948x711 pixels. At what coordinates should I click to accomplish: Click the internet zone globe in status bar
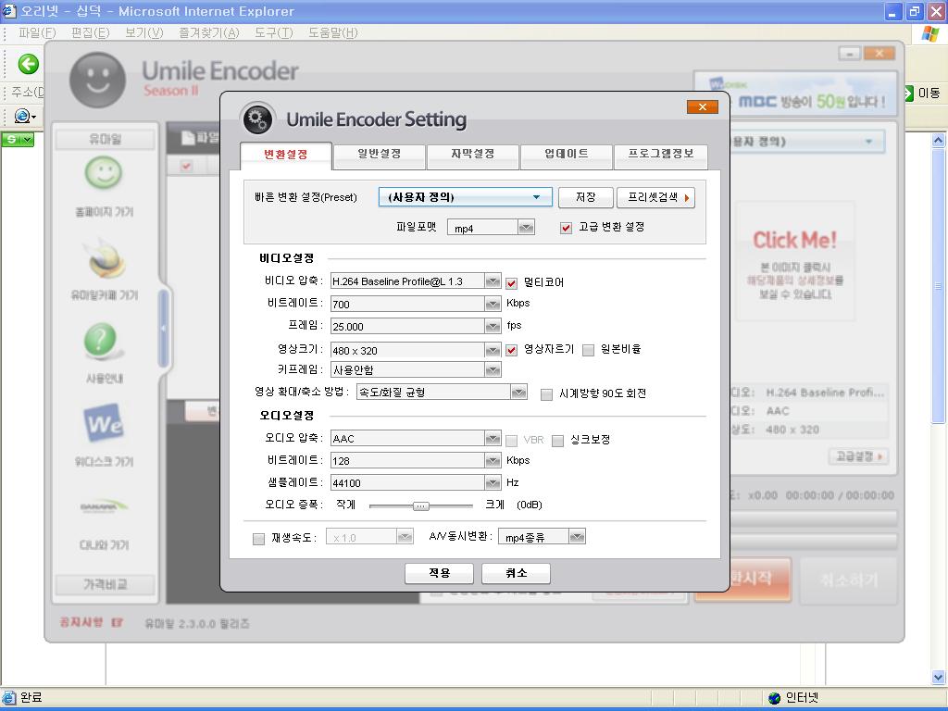coord(775,698)
